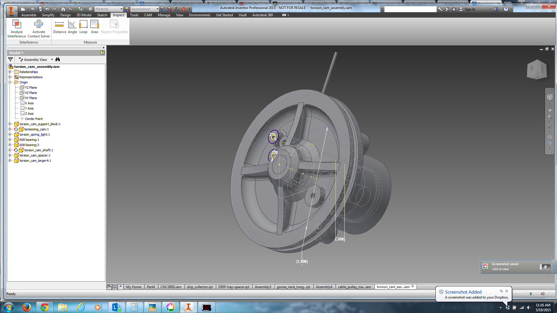The image size is (557, 313).
Task: Open the browser panel help icon
Action: coord(102,53)
